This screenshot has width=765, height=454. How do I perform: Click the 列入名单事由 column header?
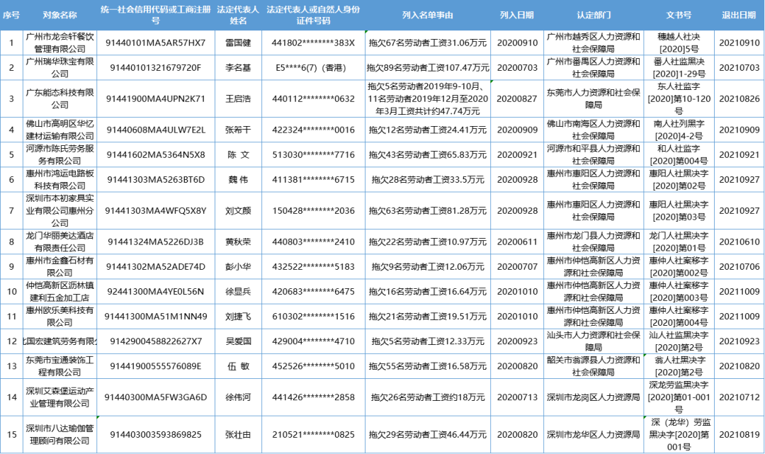coord(427,15)
